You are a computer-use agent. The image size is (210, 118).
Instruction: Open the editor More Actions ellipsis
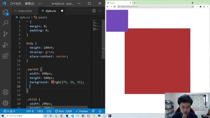click(100, 11)
